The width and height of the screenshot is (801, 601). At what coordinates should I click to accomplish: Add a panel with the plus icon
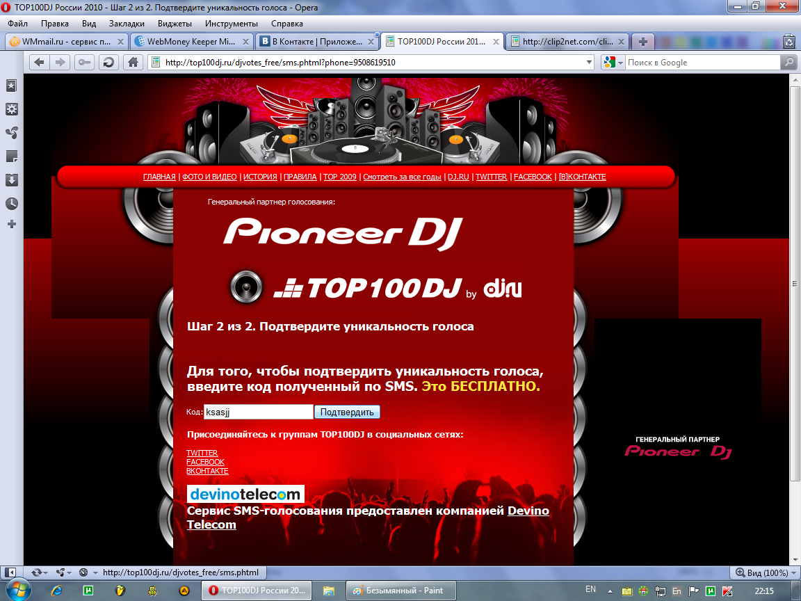(11, 224)
